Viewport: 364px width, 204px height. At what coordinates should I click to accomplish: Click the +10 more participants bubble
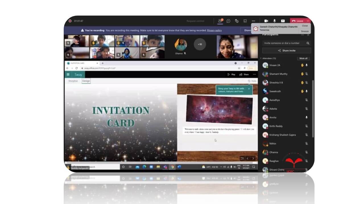200,44
